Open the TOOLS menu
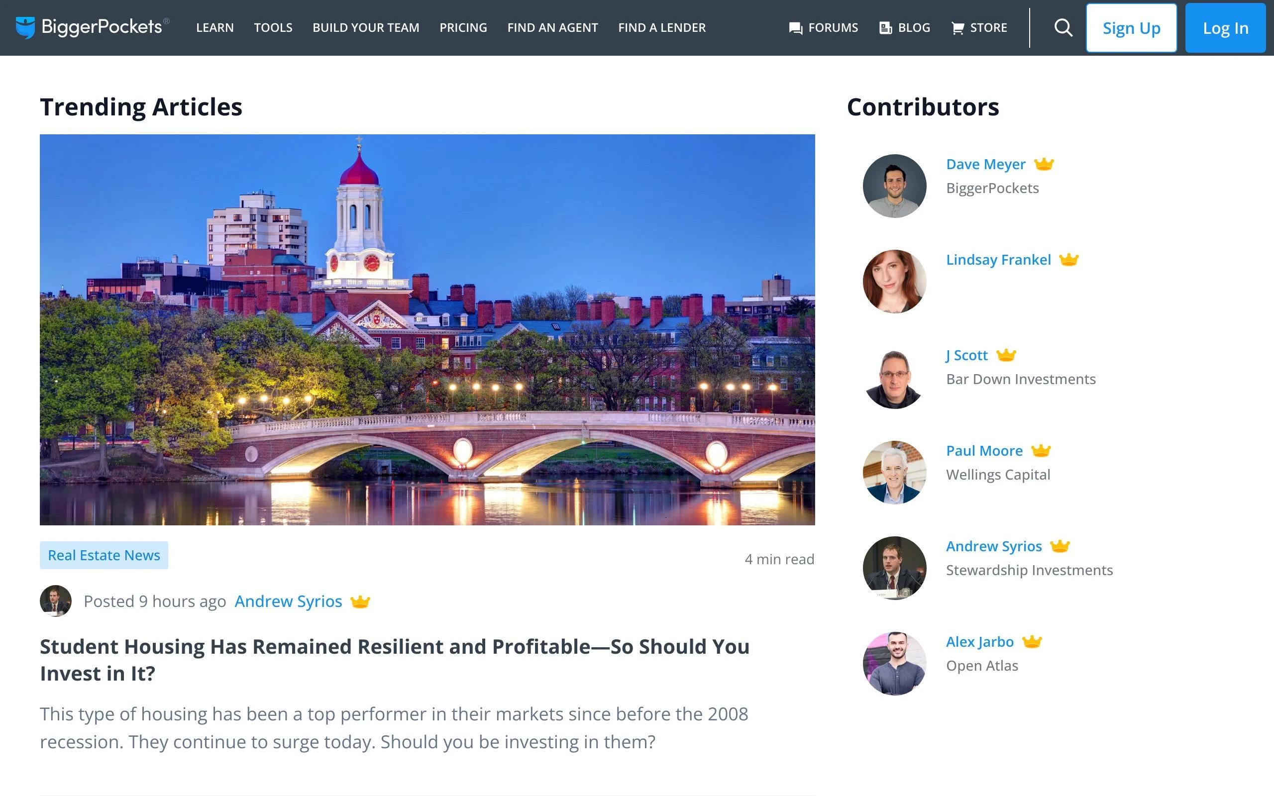Screen dimensions: 1274x796 (273, 27)
